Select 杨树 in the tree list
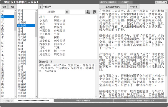The height and width of the screenshot is (107, 168). [26, 11]
